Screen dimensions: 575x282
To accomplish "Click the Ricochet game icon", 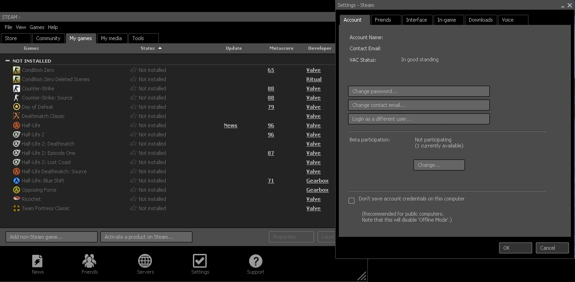I will click(x=17, y=199).
